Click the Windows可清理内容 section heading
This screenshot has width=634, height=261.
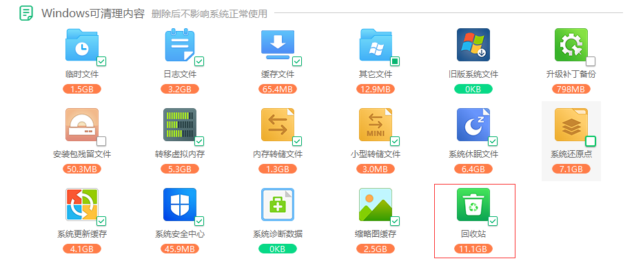(93, 13)
